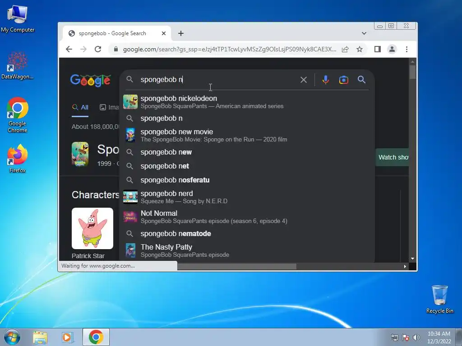Click the blue magnifier search button
This screenshot has height=346, width=462.
pyautogui.click(x=361, y=79)
